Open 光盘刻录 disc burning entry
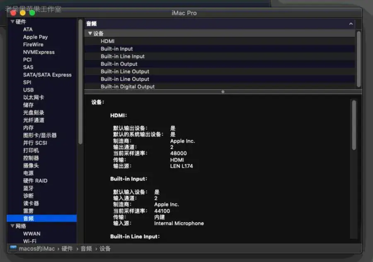The height and width of the screenshot is (262, 373). [x=34, y=113]
